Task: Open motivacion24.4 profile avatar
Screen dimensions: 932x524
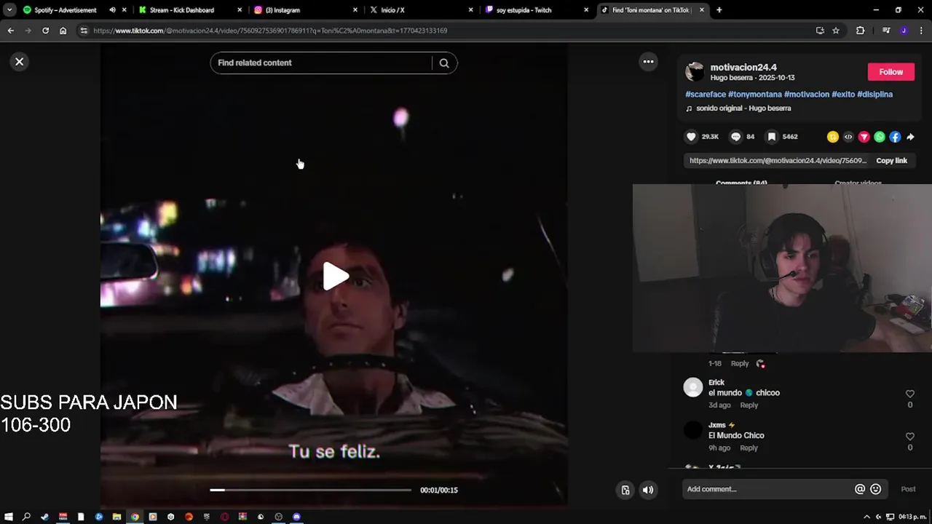Action: point(695,71)
